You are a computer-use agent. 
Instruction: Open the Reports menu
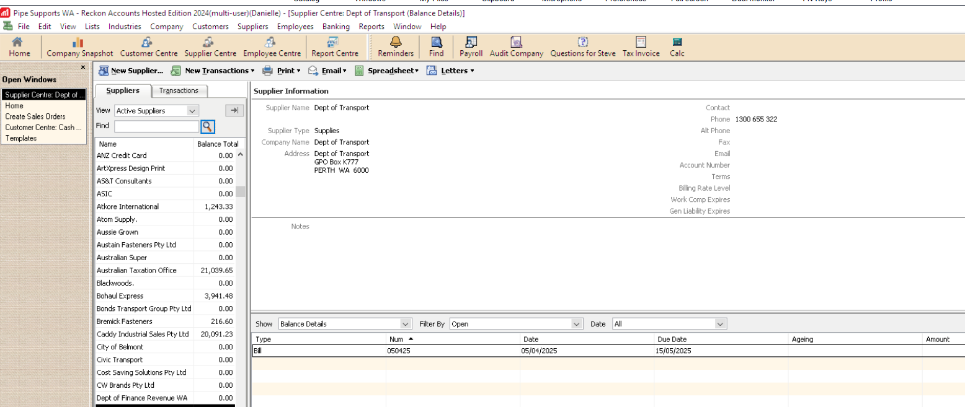371,27
